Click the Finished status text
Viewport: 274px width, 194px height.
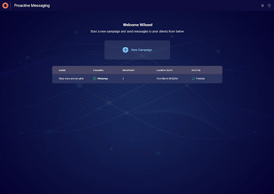pyautogui.click(x=200, y=79)
